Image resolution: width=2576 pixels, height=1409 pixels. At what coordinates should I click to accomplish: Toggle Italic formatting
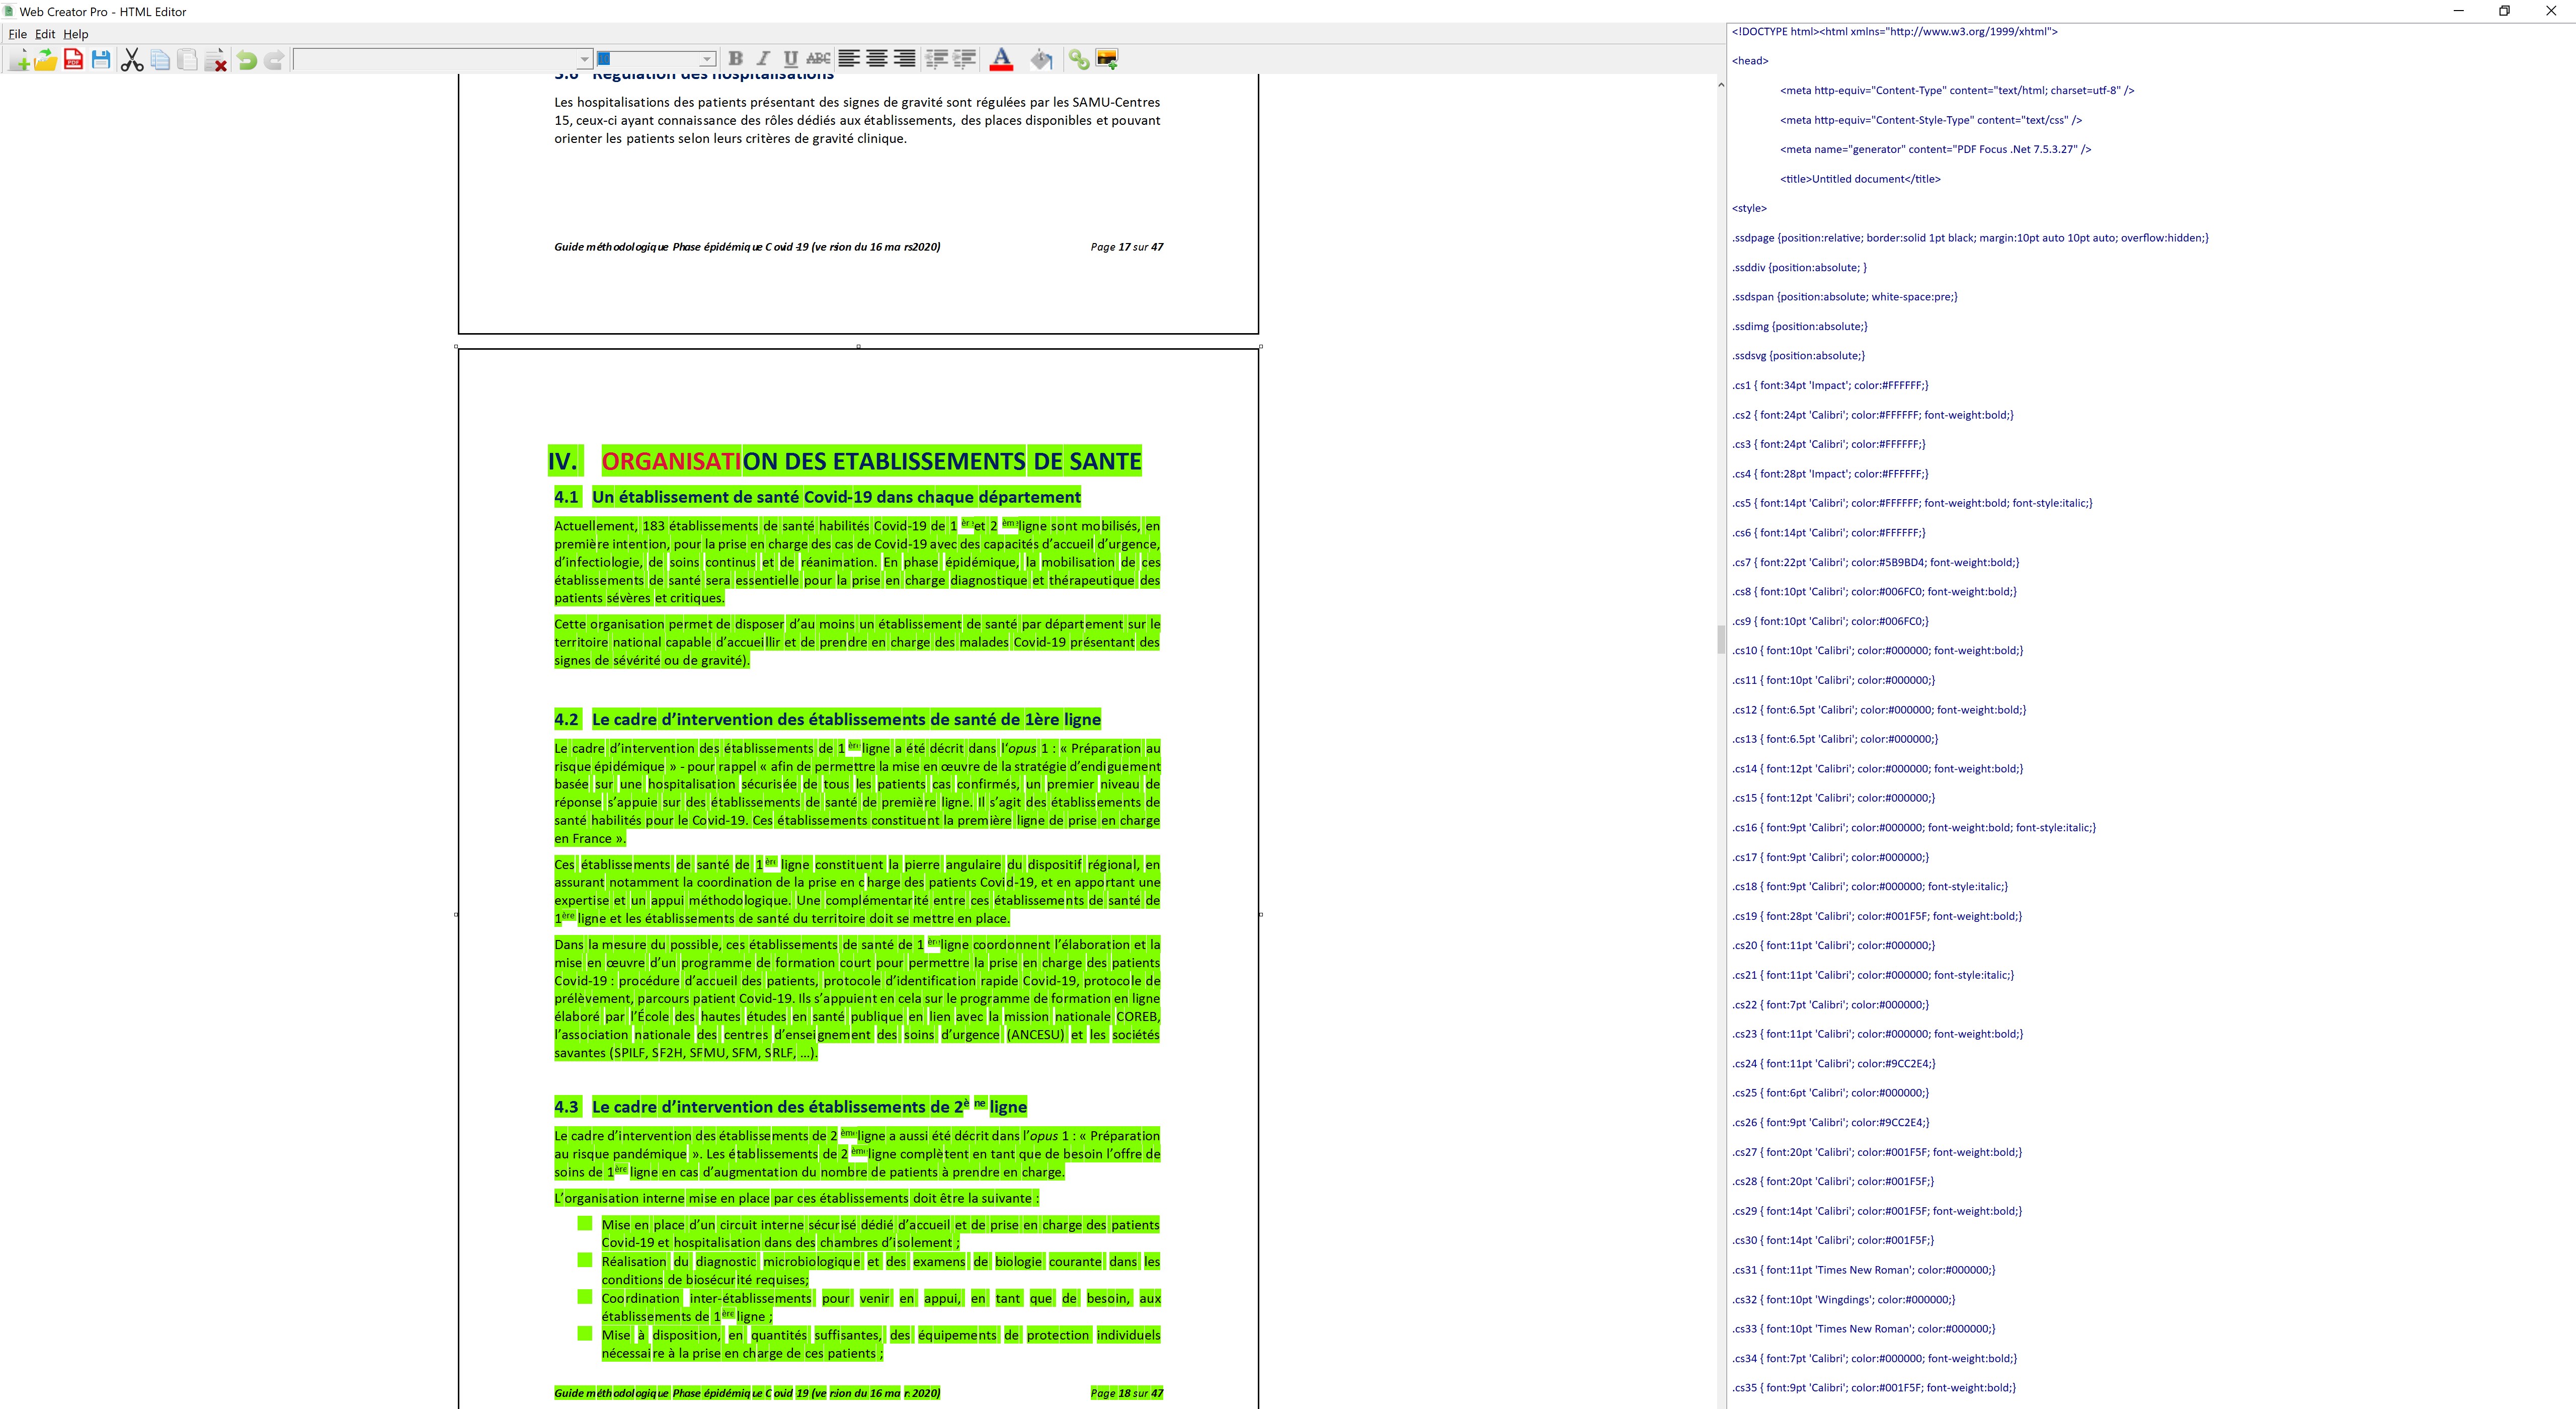pos(763,59)
